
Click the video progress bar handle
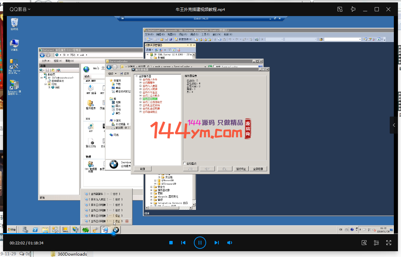(x=114, y=234)
